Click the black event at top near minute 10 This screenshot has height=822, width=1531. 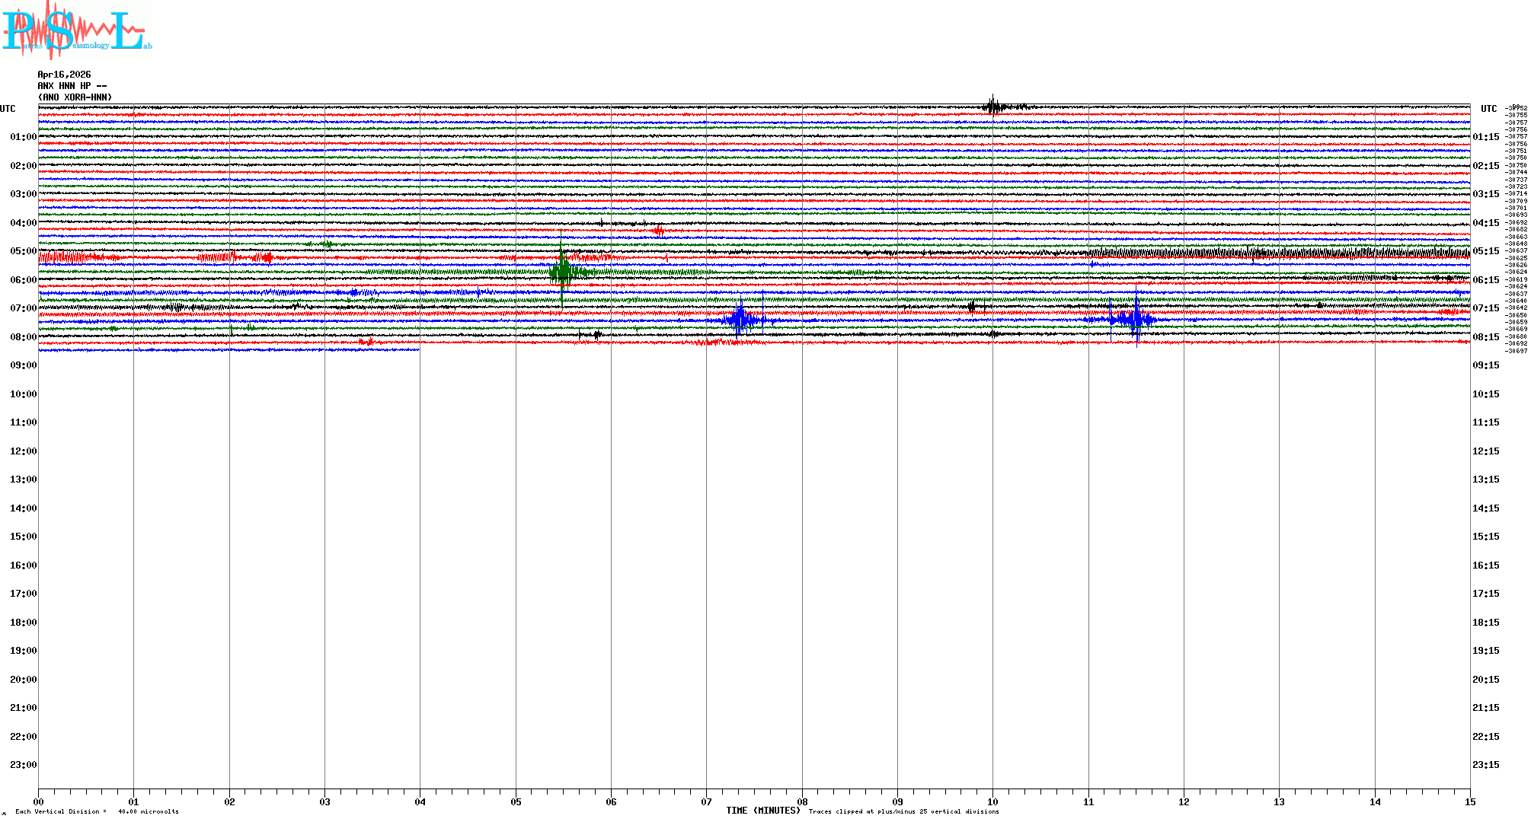pos(992,107)
